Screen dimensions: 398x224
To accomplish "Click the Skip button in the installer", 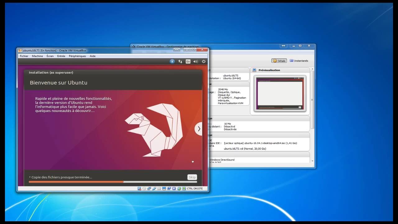I will [192, 177].
